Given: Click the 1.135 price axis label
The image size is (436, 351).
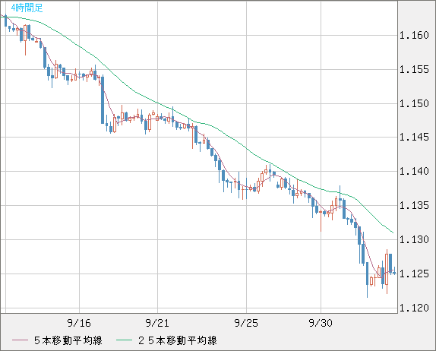Looking at the screenshot, I should tap(414, 206).
